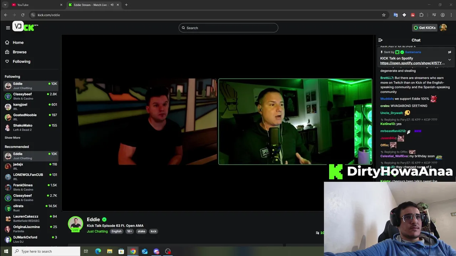Open the user profile avatar menu
Screen dimensions: 456x256
pyautogui.click(x=443, y=28)
